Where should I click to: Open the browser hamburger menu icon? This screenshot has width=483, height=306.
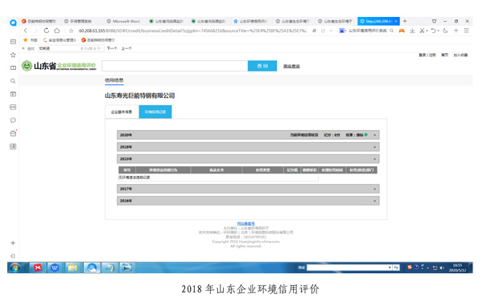(466, 31)
